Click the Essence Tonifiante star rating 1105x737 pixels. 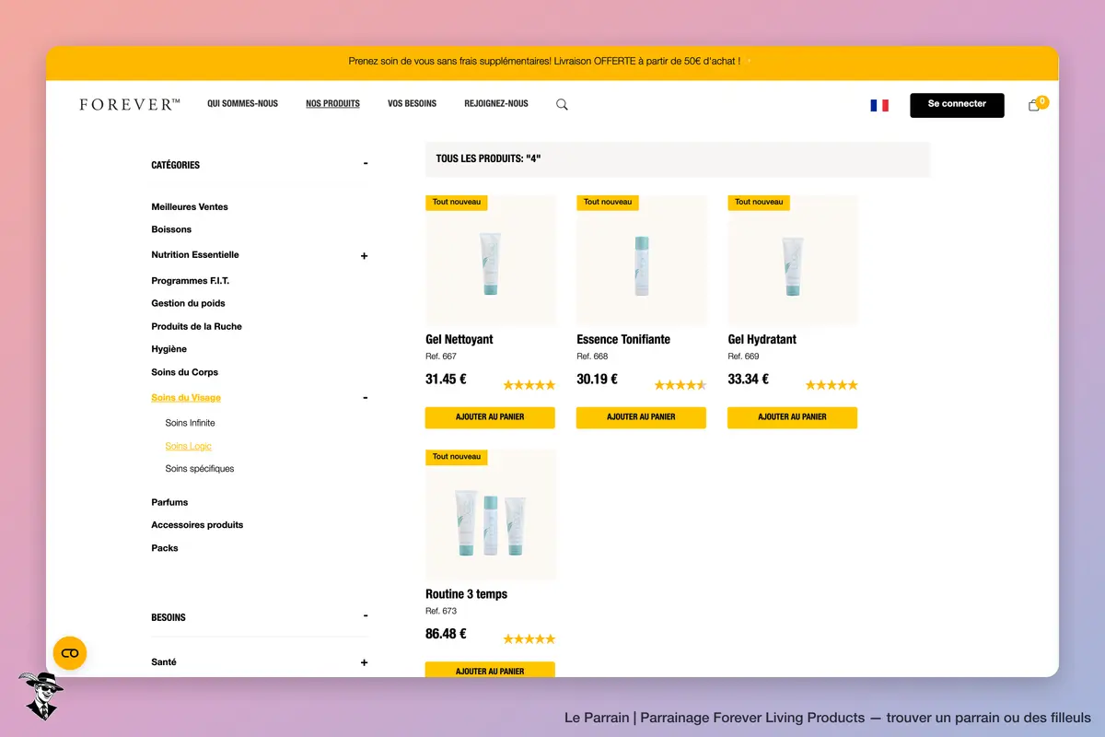point(680,385)
